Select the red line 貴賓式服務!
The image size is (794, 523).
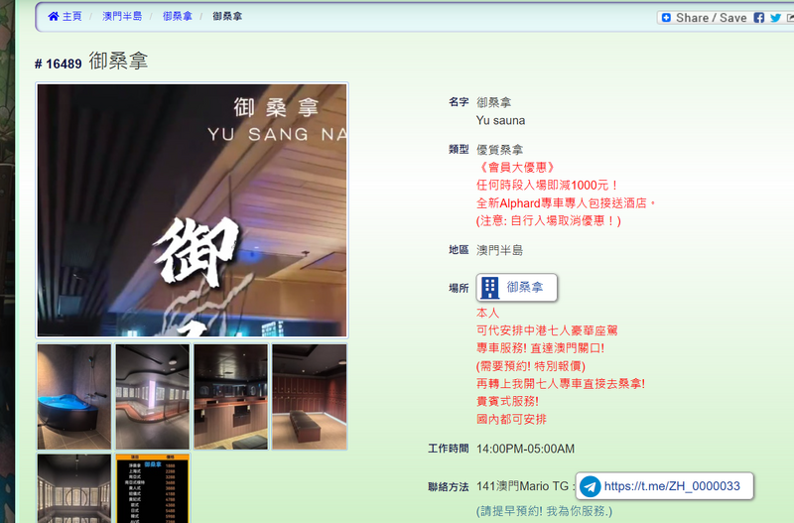[x=507, y=402]
